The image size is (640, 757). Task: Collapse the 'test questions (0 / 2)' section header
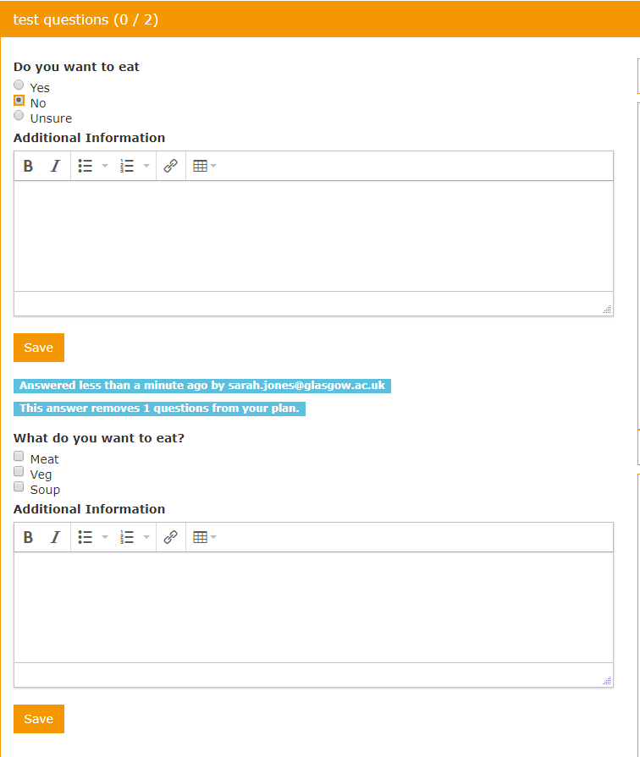tap(320, 19)
